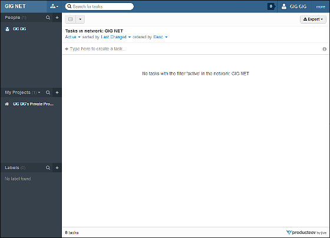
Task: Open GIG GIG's Private Project
Action: [x=31, y=104]
